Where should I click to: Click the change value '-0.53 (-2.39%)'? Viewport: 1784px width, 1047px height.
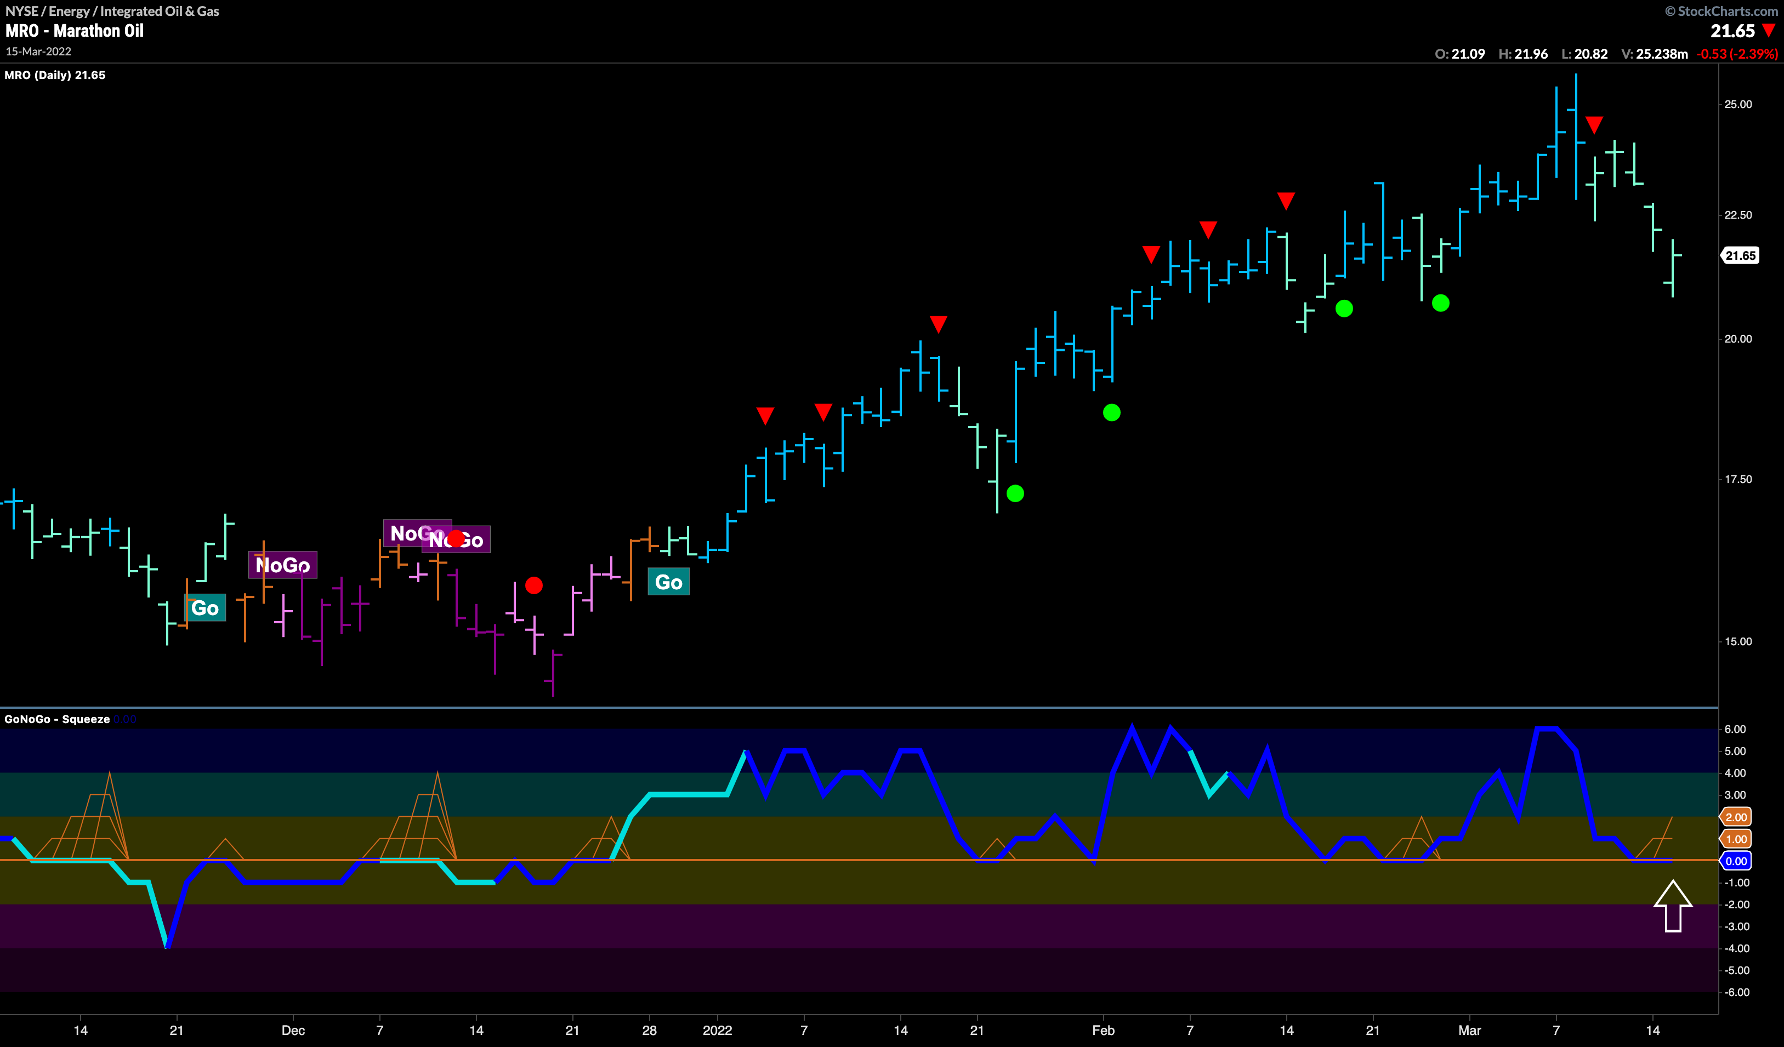1737,54
